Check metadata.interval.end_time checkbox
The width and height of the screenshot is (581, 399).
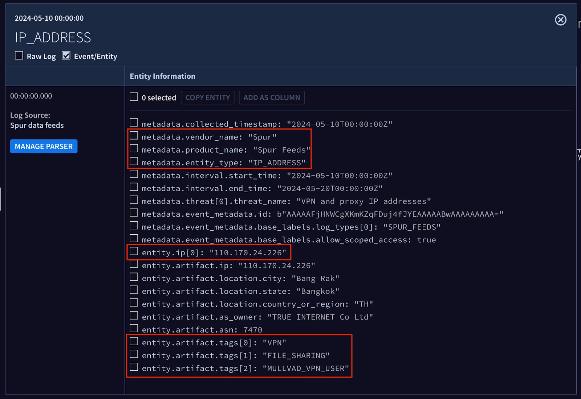coord(134,187)
